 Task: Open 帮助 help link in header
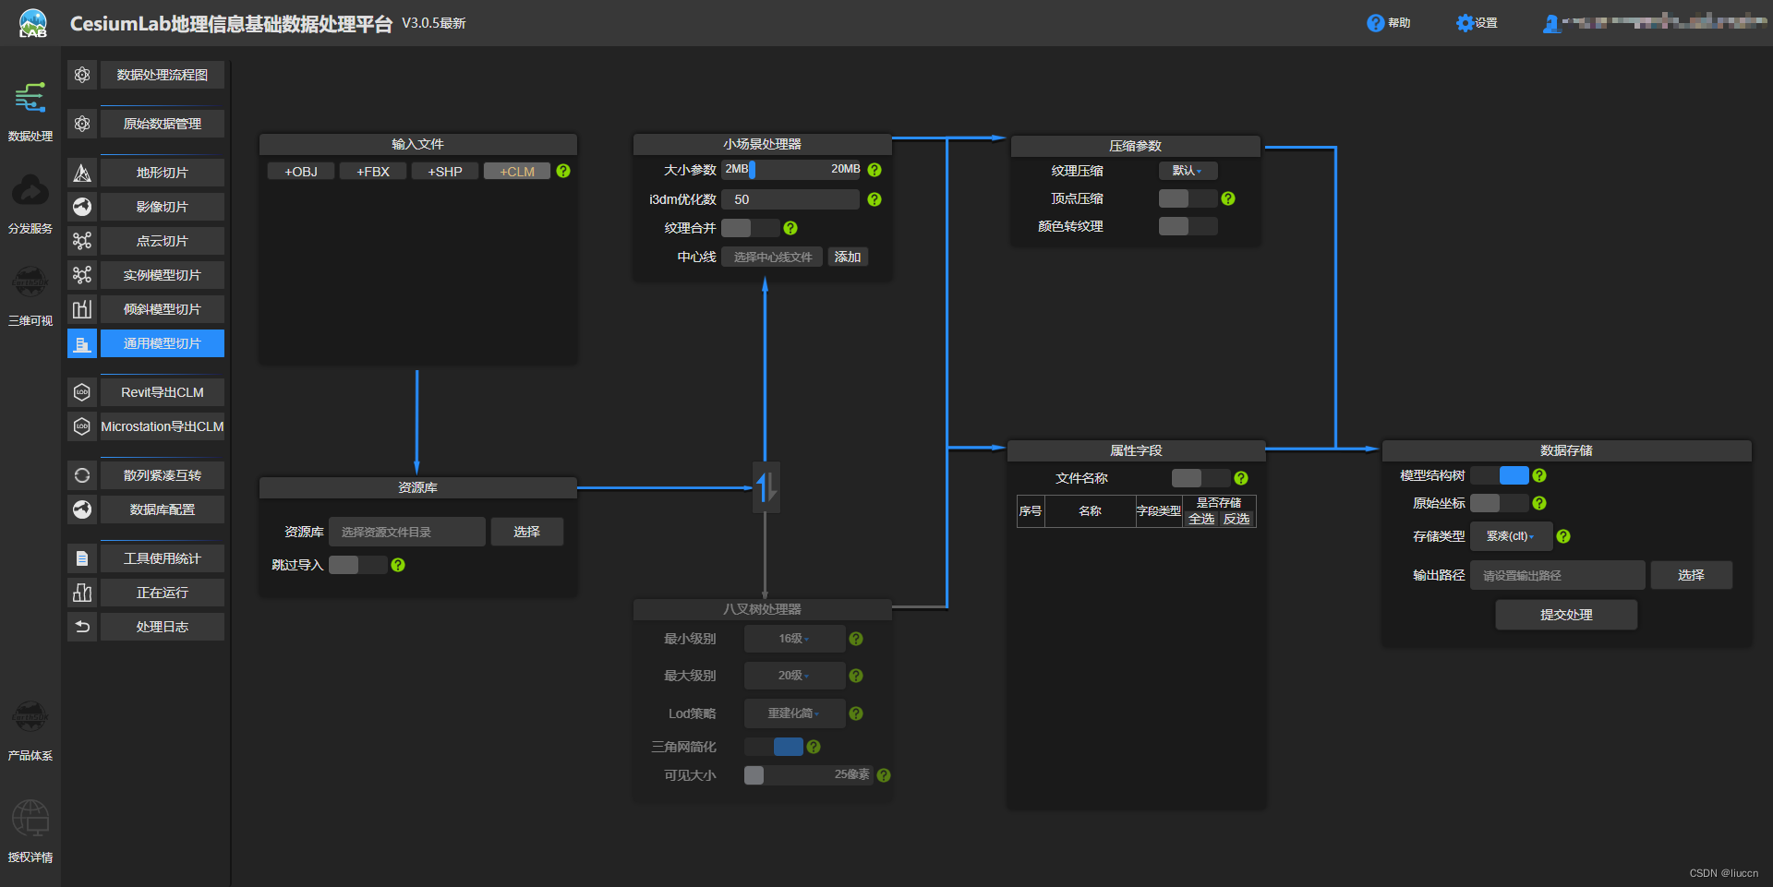1389,23
